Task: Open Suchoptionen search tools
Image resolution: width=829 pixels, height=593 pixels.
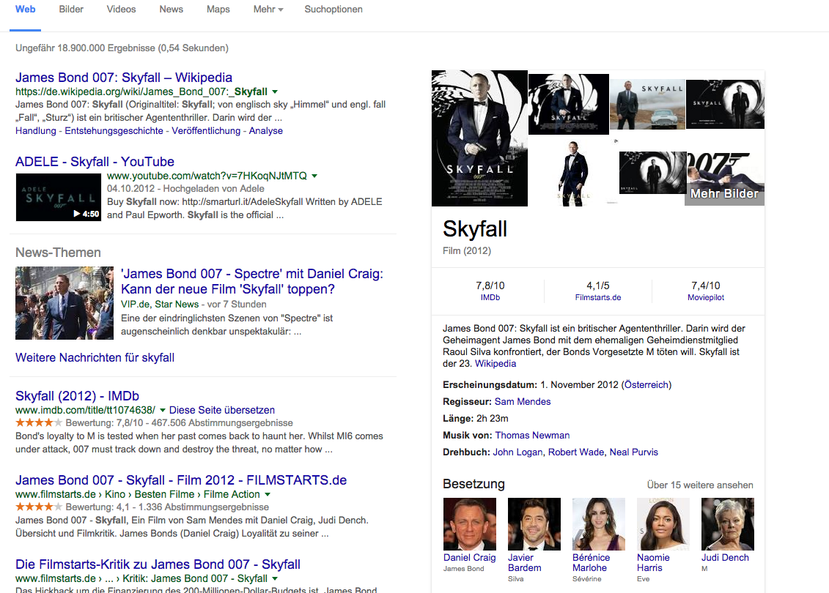Action: (x=333, y=10)
